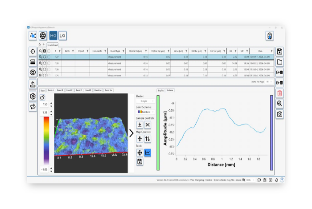Click the sync arrows icon in left sidebar
The width and height of the screenshot is (312, 209).
pyautogui.click(x=33, y=107)
